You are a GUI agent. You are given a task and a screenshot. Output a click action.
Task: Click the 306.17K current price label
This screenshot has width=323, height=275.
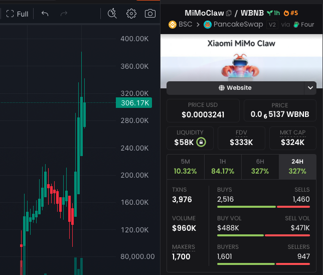tap(134, 103)
